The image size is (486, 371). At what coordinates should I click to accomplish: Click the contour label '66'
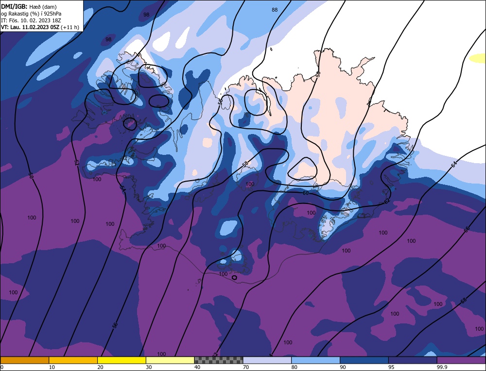click(x=467, y=229)
